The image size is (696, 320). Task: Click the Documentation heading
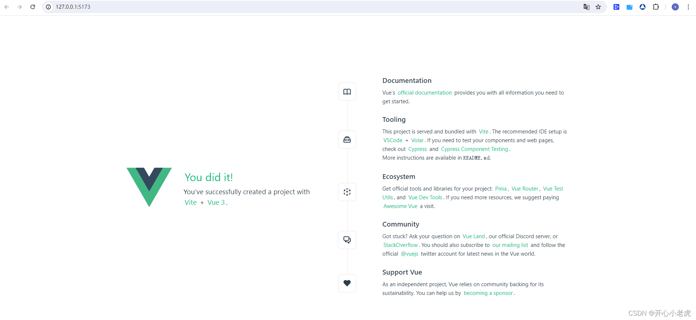tap(407, 81)
